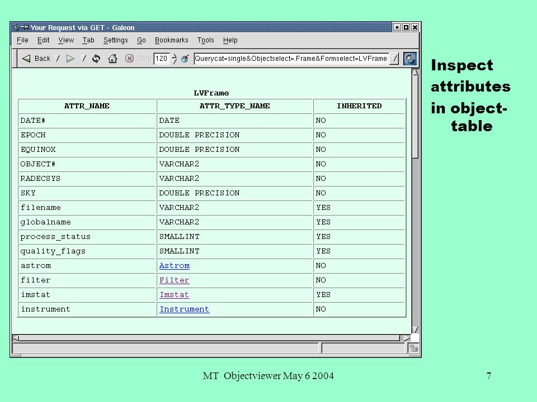Click the bookmark icon beside the URL bar
Screen dimensions: 537x402
pyautogui.click(x=185, y=59)
